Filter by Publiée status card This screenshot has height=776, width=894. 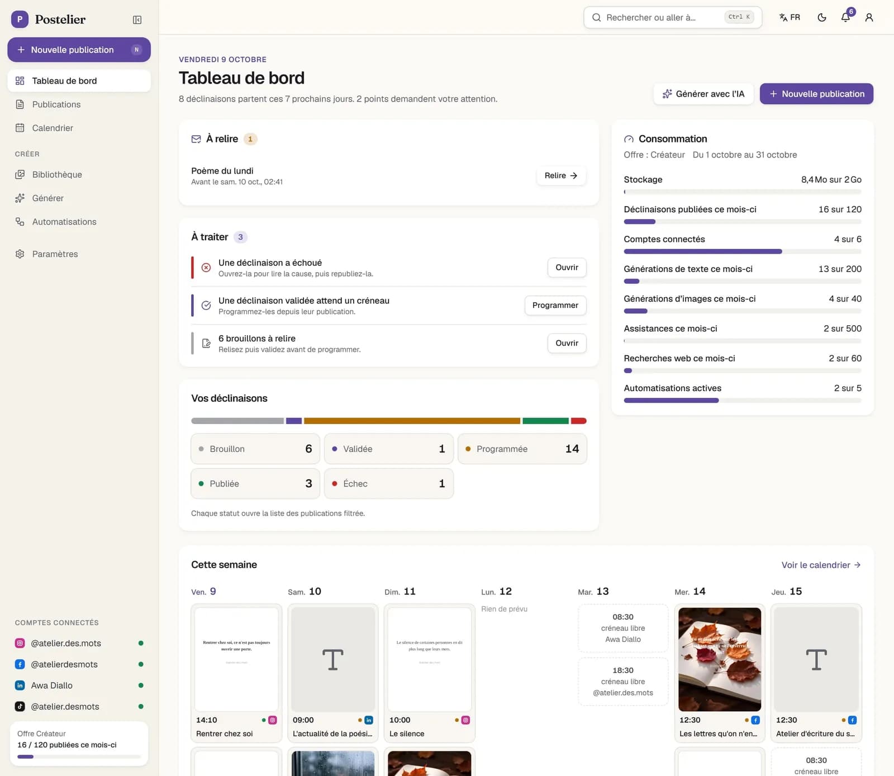point(255,483)
